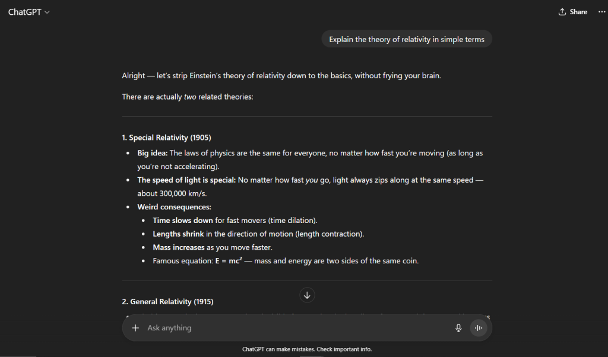Click the plus attach icon
The image size is (608, 357).
tap(135, 328)
